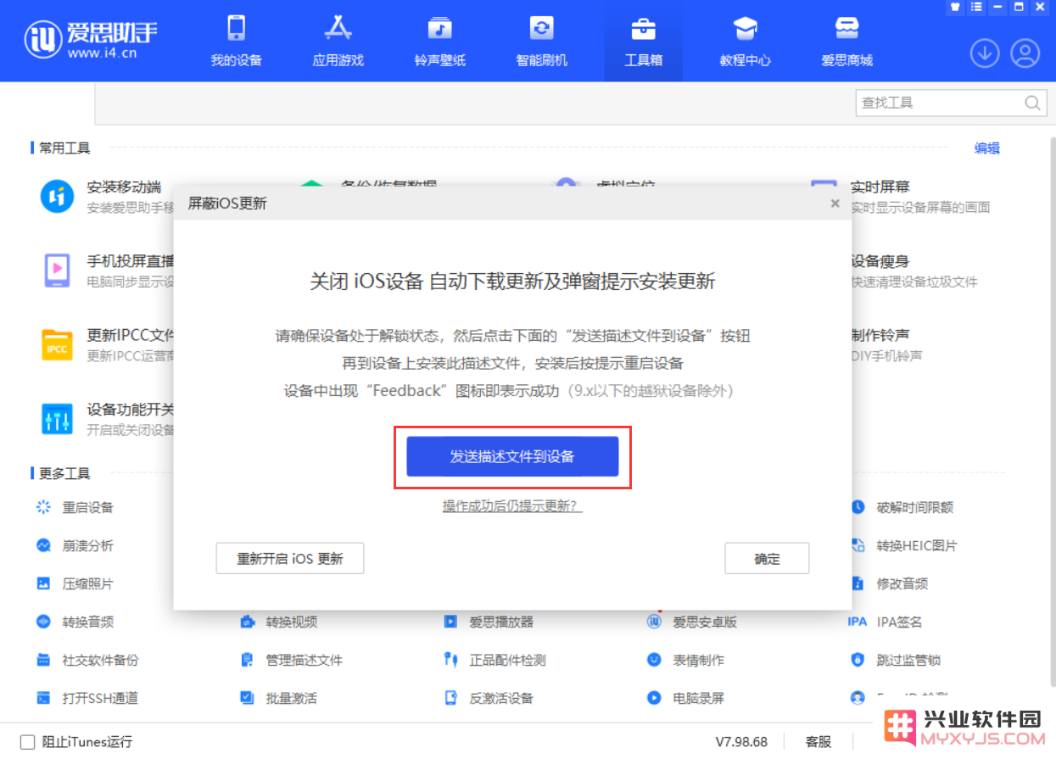Open 跳过监管锁 tool

coord(896,660)
